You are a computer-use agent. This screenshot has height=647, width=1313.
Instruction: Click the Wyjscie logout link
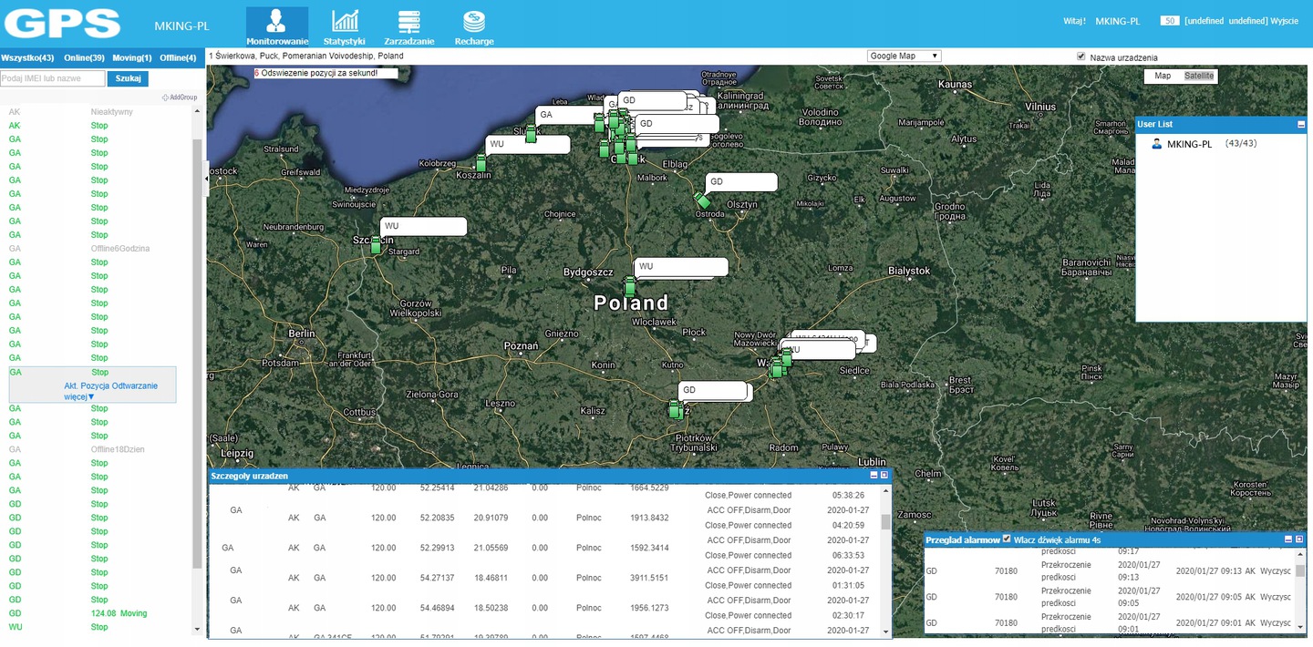1284,20
